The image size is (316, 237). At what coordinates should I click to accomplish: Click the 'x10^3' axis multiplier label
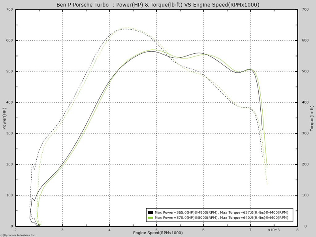(x=274, y=230)
